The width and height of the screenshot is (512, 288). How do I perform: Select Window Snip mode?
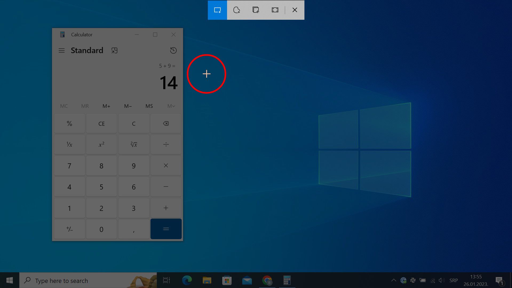(256, 10)
